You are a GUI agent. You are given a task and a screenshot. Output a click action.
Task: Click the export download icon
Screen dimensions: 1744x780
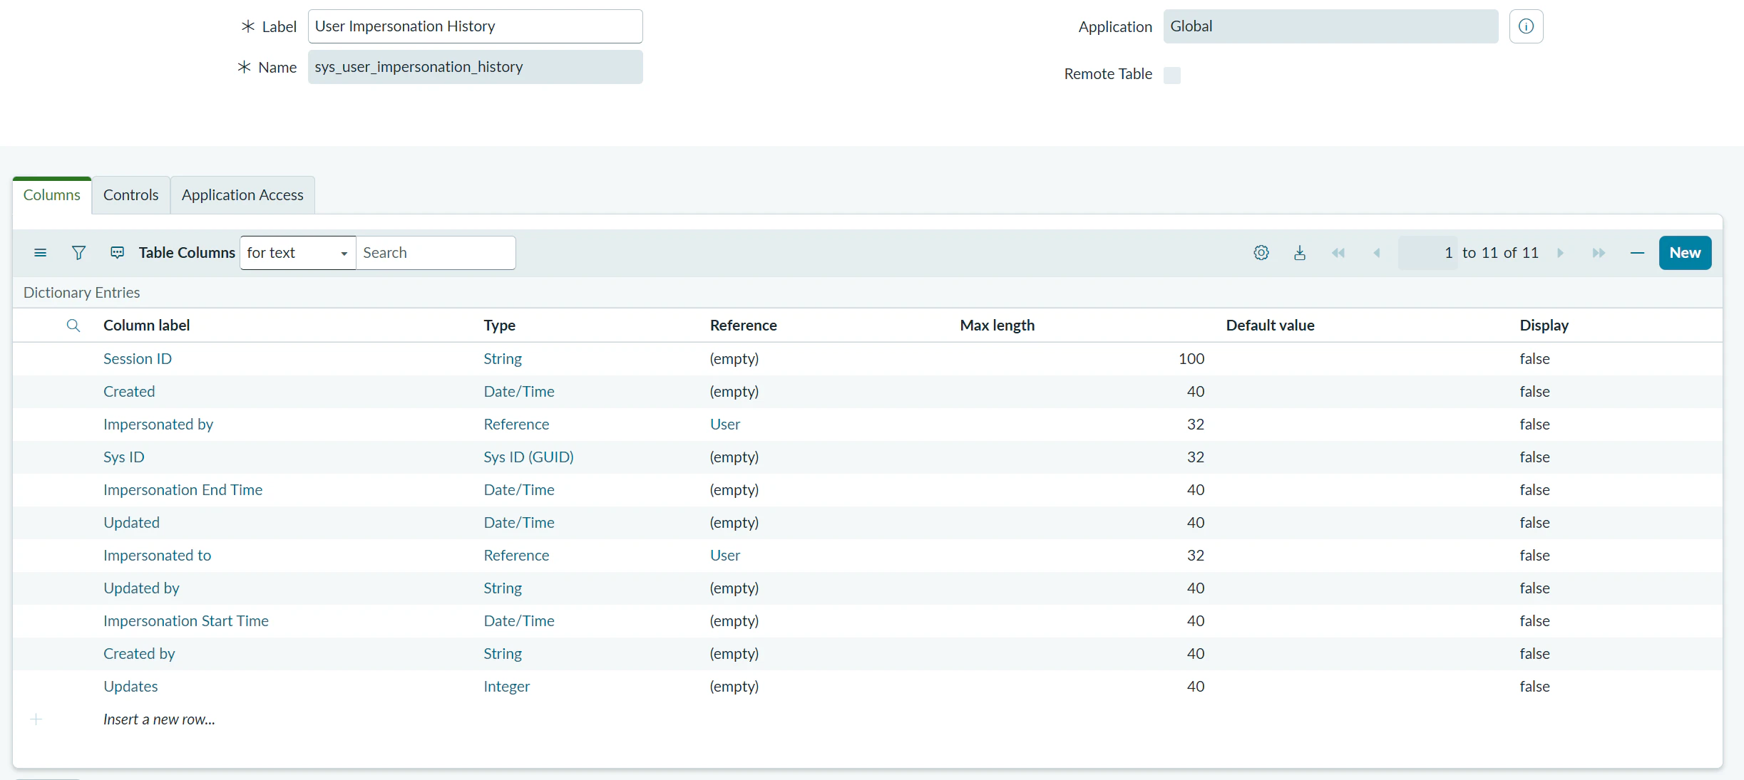(x=1300, y=253)
